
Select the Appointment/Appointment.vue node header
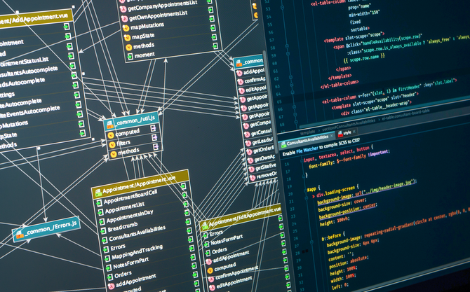coord(140,183)
